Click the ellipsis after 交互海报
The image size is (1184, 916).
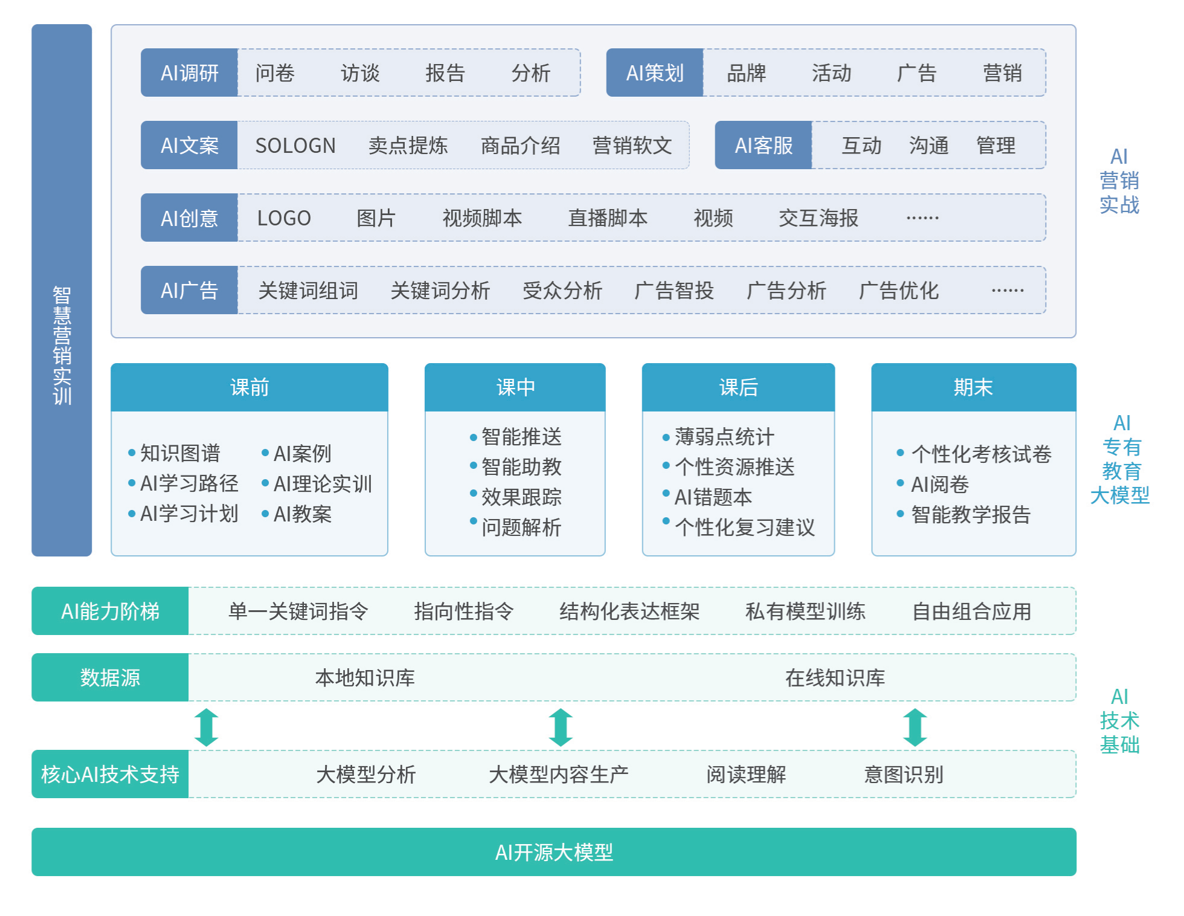[x=922, y=218]
